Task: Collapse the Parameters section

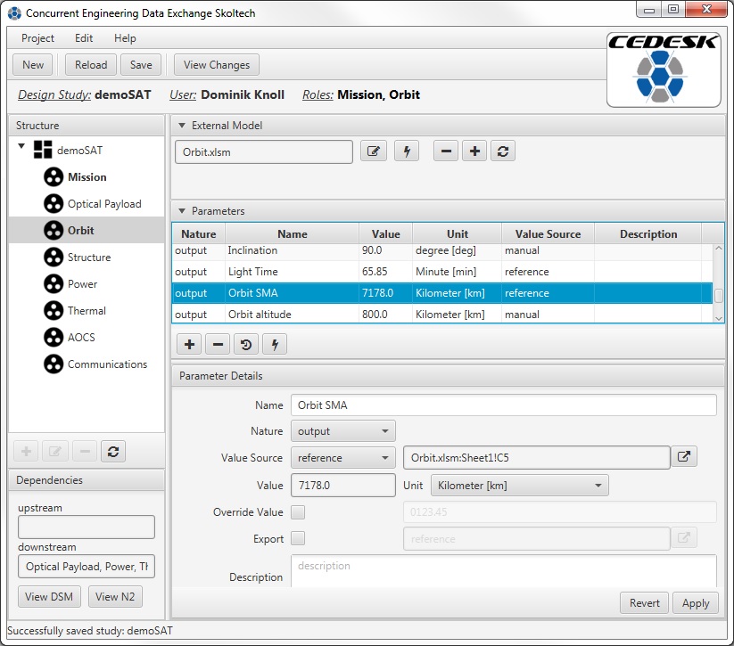Action: click(x=182, y=211)
